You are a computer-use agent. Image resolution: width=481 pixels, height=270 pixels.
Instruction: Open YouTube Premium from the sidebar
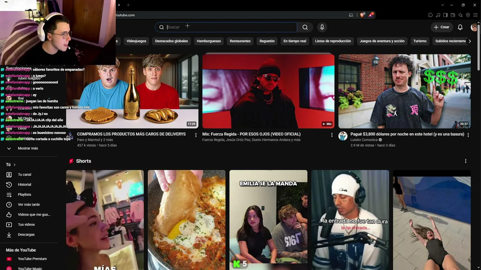[32, 259]
